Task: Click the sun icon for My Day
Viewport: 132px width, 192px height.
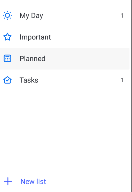Action: click(8, 15)
